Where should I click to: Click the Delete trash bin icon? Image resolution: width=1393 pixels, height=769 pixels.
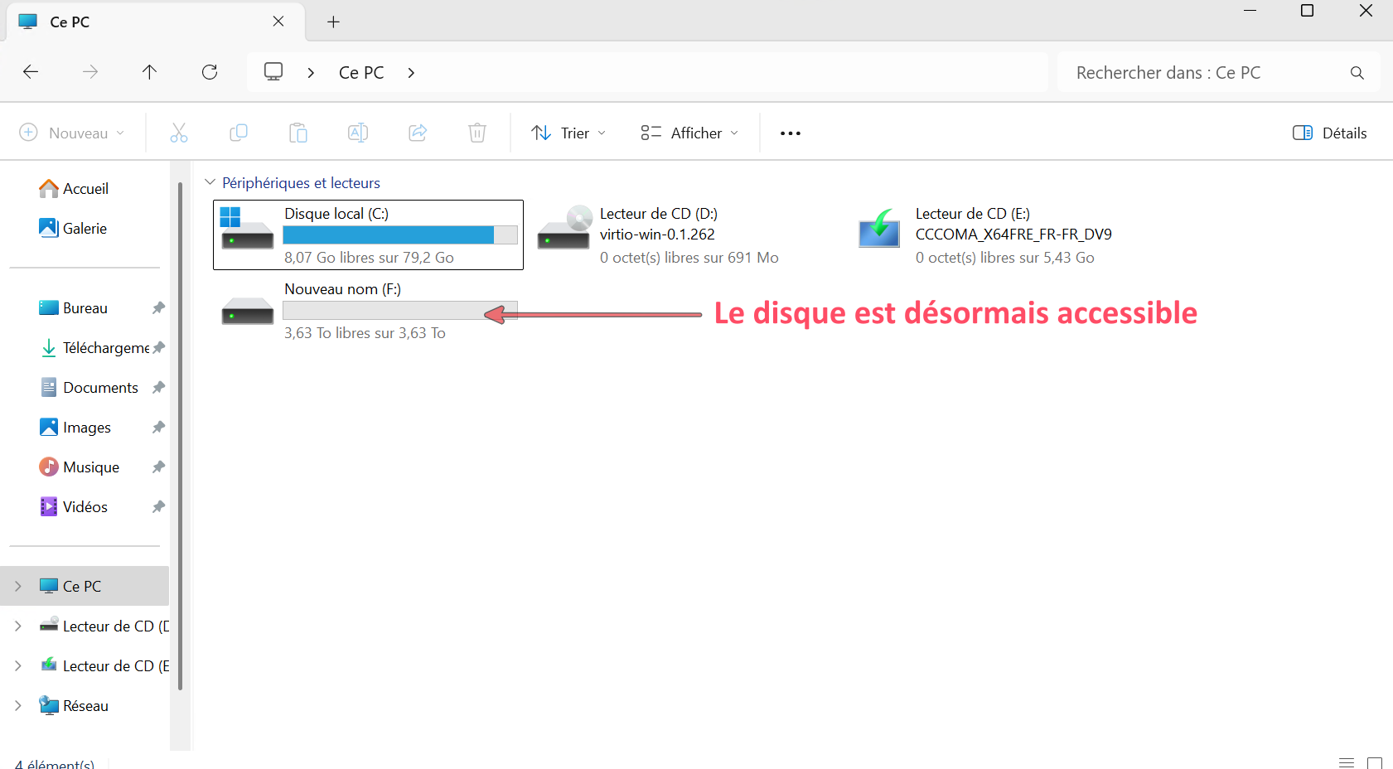click(476, 133)
